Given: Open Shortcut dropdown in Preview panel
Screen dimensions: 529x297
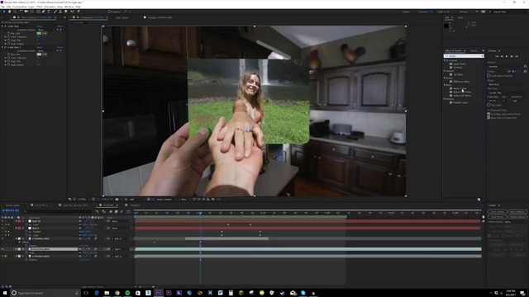Looking at the screenshot, I should click(x=505, y=66).
